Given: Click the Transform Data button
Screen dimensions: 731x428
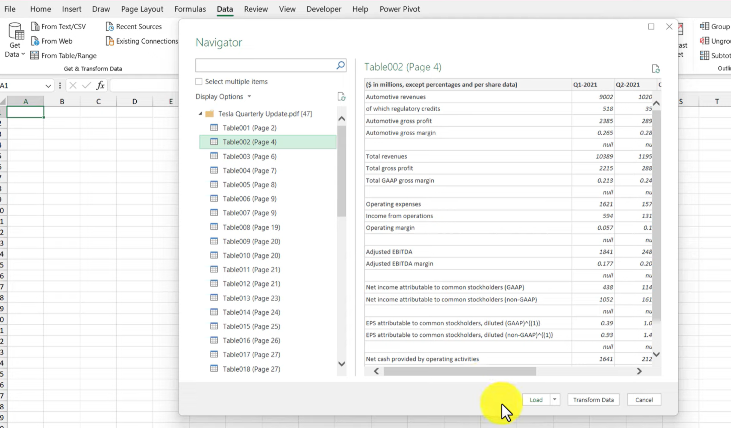Looking at the screenshot, I should click(593, 400).
